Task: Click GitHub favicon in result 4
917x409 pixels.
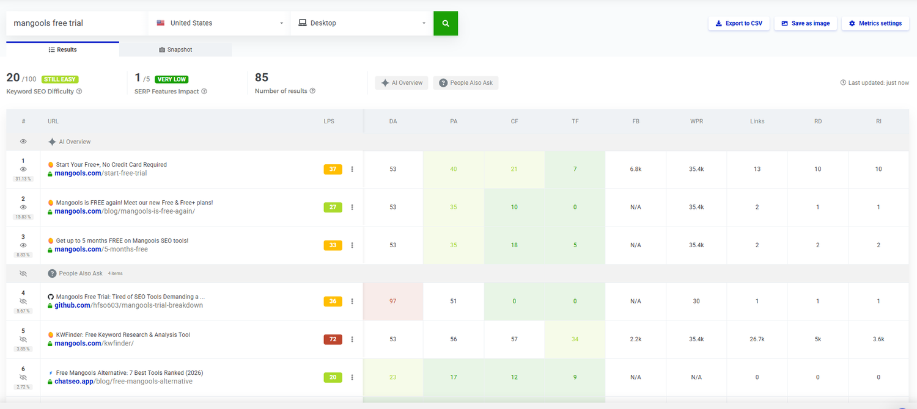Action: tap(51, 297)
